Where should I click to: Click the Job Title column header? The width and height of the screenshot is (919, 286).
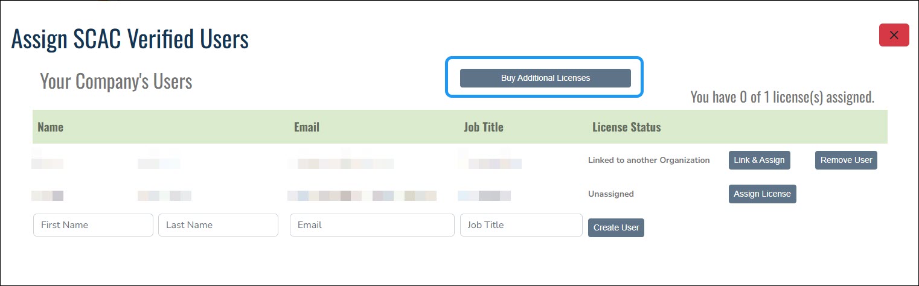coord(484,127)
